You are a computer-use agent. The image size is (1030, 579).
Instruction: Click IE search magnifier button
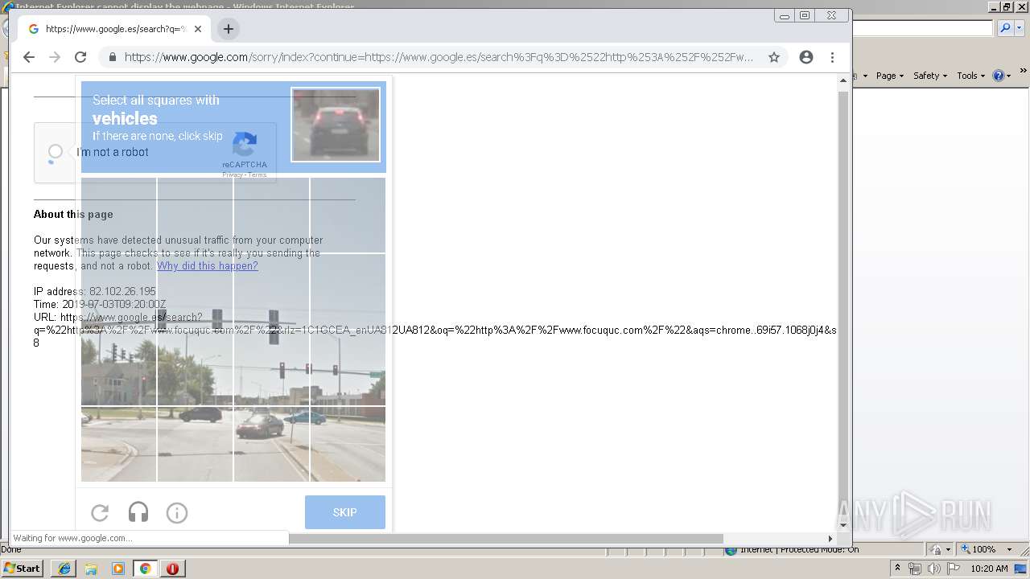coord(1005,28)
